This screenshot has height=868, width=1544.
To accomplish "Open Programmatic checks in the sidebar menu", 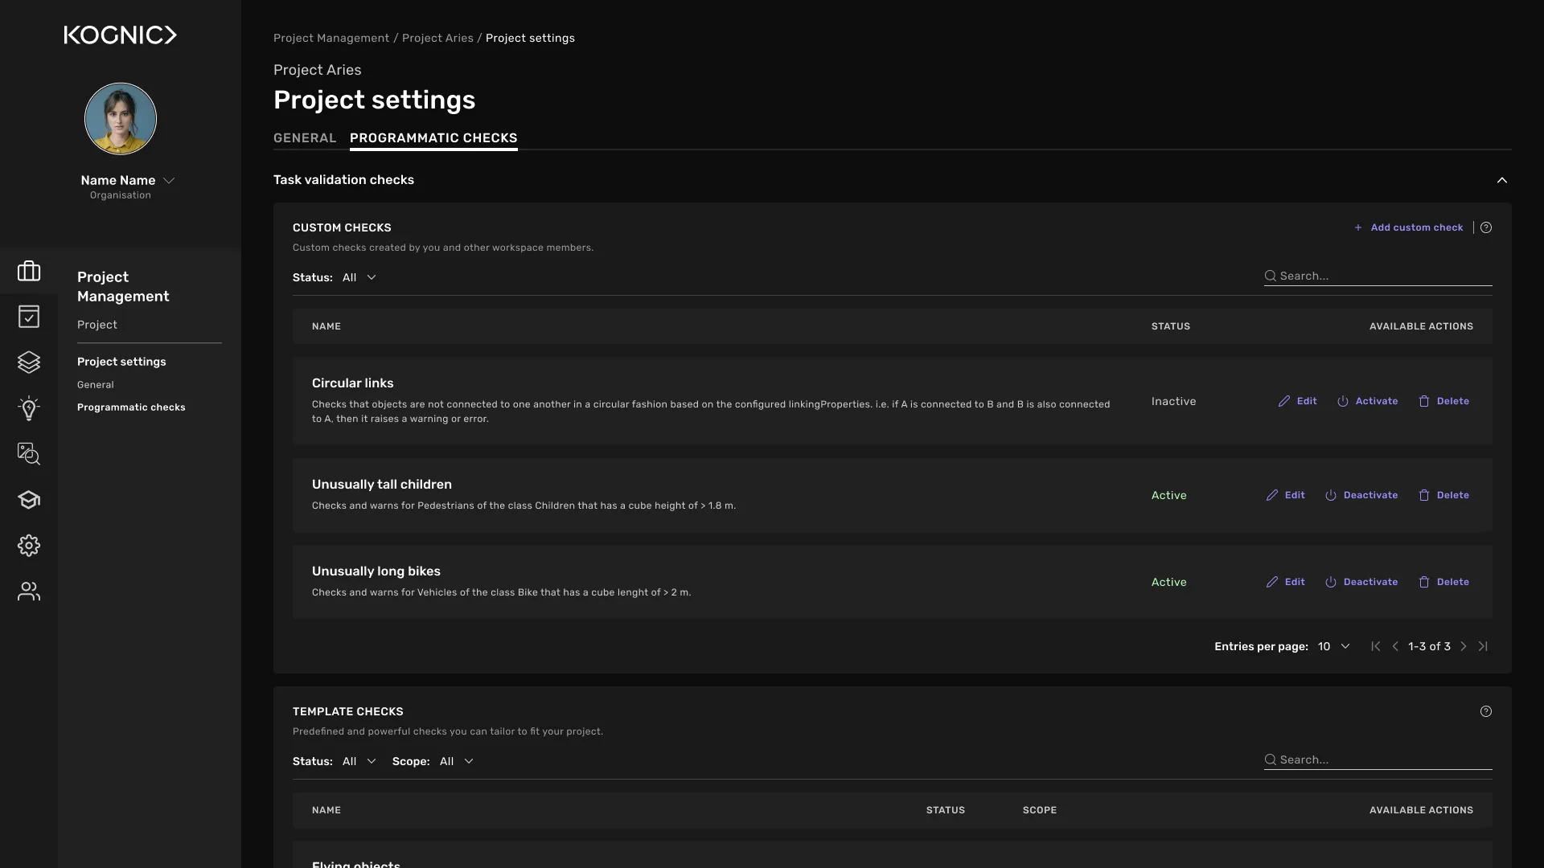I will [131, 407].
